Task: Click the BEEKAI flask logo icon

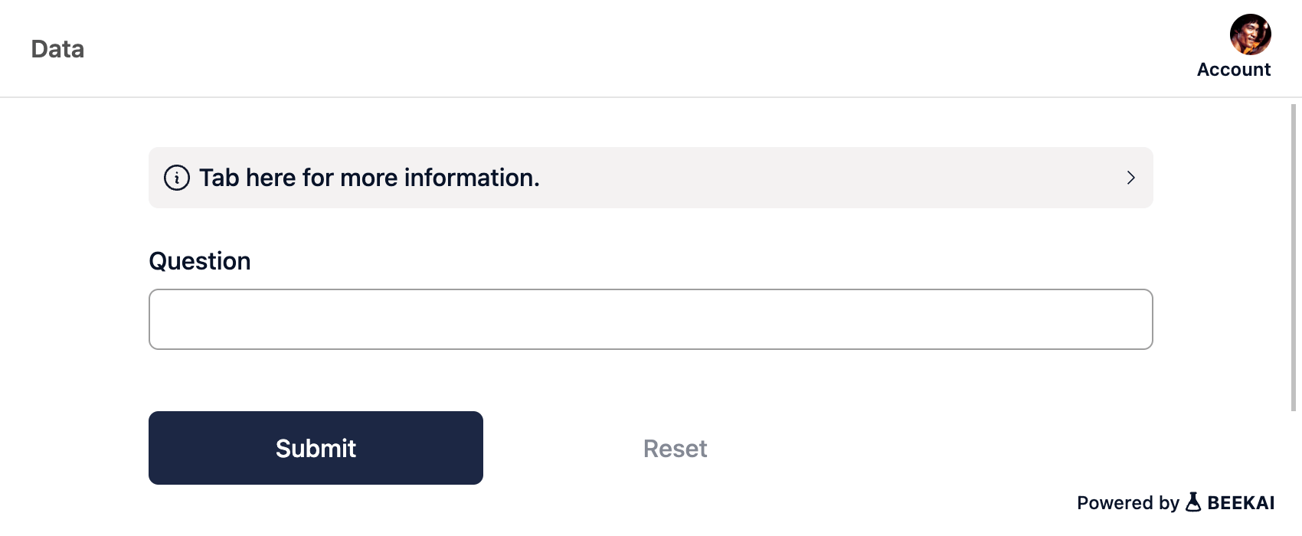Action: (1193, 502)
